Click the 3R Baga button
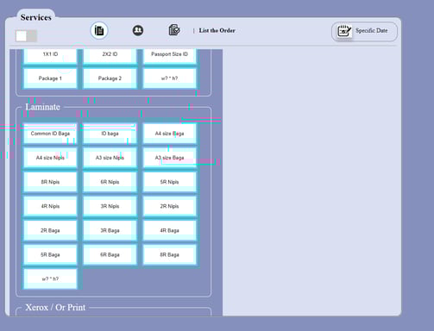Screen dimensions: 434x331 [110, 230]
